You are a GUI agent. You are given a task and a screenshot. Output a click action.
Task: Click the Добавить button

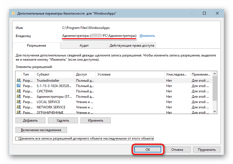pos(30,120)
